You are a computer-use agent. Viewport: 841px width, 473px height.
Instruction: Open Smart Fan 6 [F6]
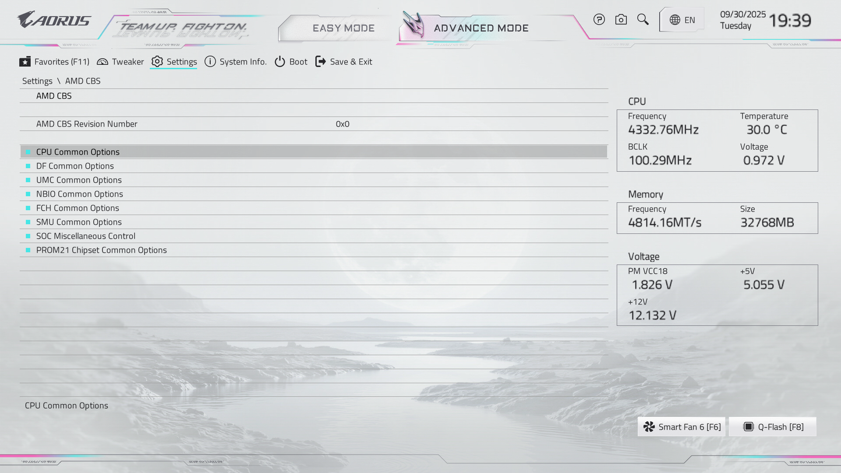tap(682, 427)
